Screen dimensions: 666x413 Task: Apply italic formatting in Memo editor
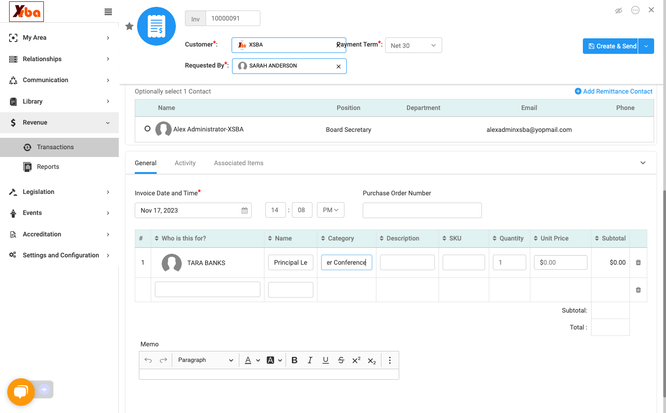tap(310, 360)
